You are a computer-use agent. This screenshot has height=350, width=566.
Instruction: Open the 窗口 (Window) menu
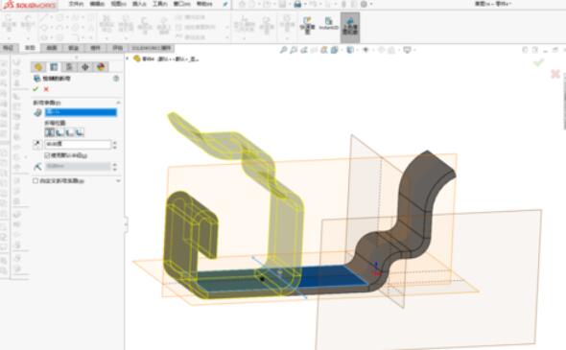(181, 4)
